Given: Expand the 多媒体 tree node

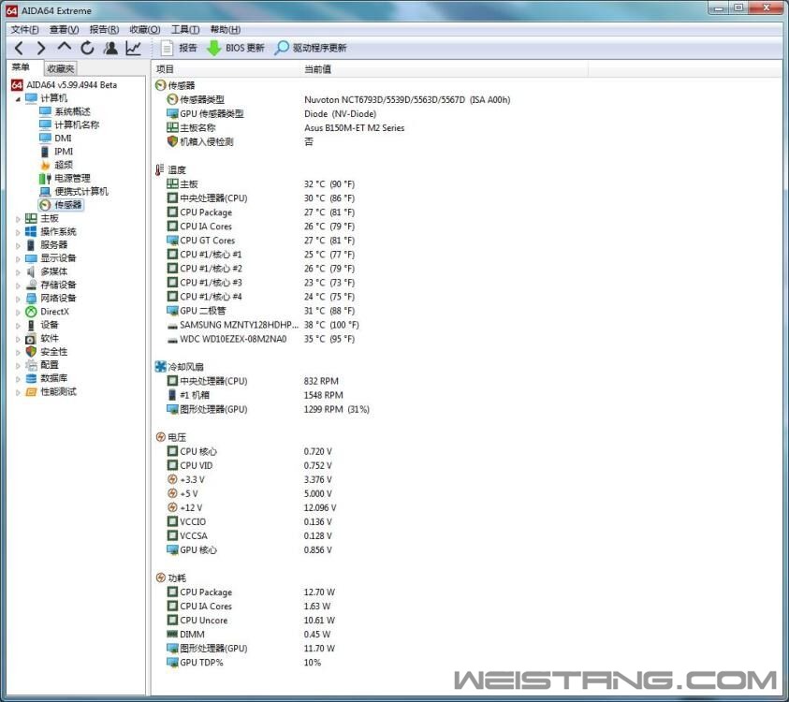Looking at the screenshot, I should click(x=18, y=272).
